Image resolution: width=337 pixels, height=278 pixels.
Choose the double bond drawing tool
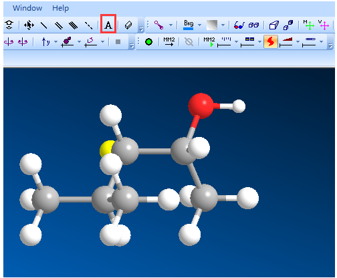(59, 25)
